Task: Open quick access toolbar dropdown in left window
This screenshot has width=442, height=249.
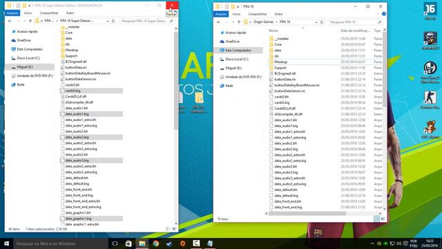Action: coord(29,6)
